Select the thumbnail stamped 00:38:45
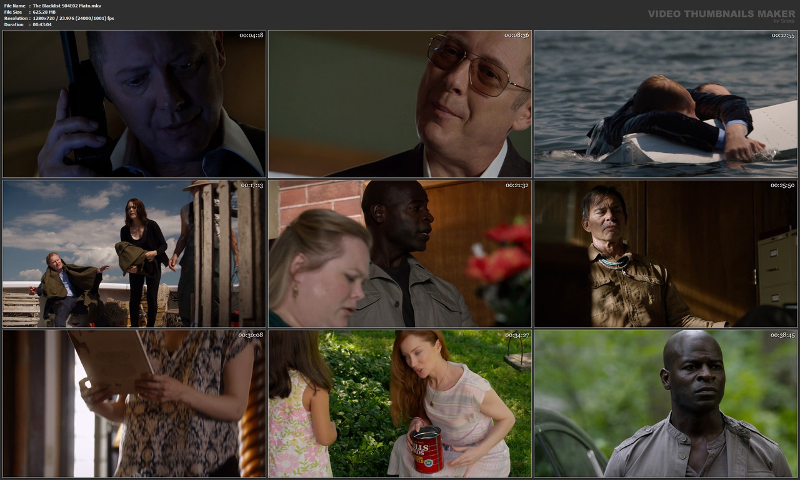800x480 pixels. point(666,404)
